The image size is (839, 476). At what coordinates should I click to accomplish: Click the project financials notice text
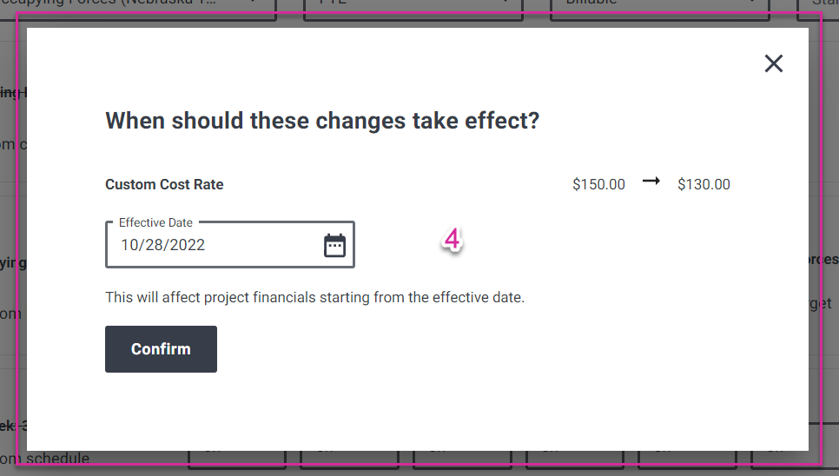pos(314,297)
